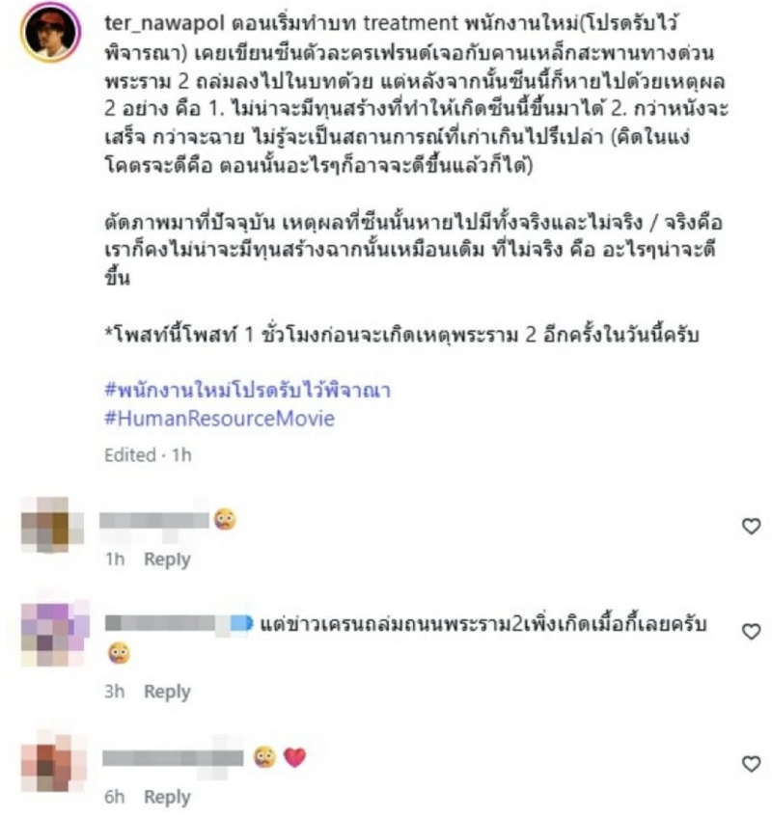The image size is (772, 818).
Task: Reply to the comment posted 3h ago
Action: (x=167, y=692)
